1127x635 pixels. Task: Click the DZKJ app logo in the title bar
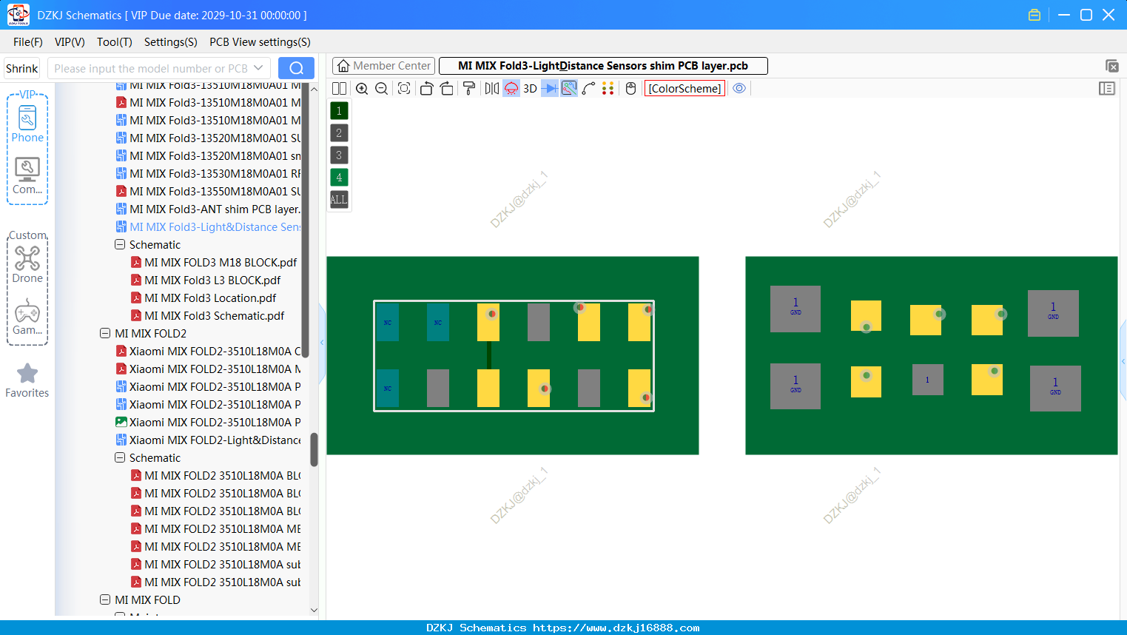click(18, 15)
